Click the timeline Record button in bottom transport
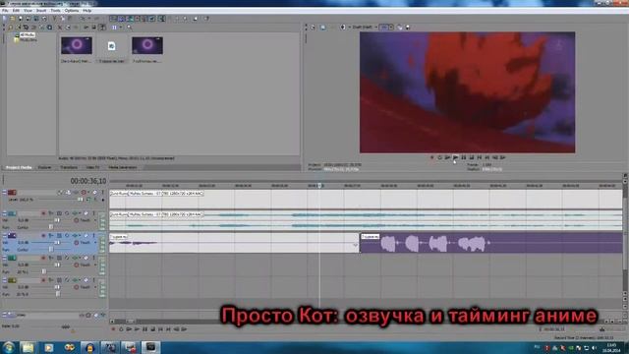This screenshot has width=629, height=354. point(113,329)
